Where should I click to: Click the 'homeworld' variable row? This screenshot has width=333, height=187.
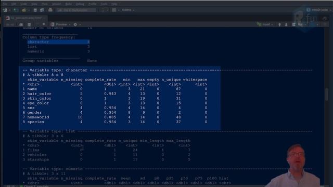click(x=115, y=117)
